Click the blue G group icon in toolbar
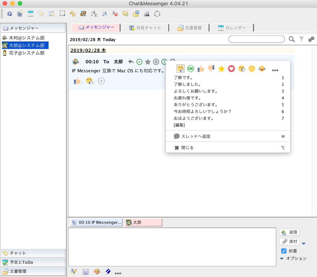 tap(10, 14)
